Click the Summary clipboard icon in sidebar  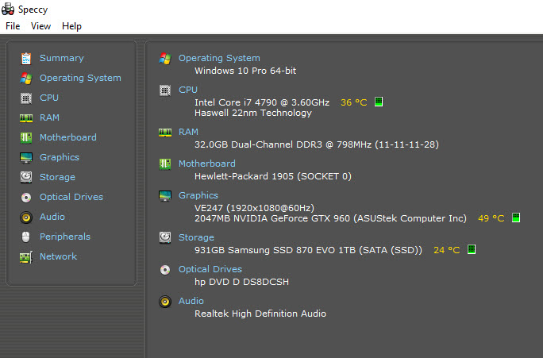(26, 58)
